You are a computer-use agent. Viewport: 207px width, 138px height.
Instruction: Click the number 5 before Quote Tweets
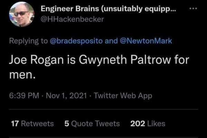click(67, 124)
